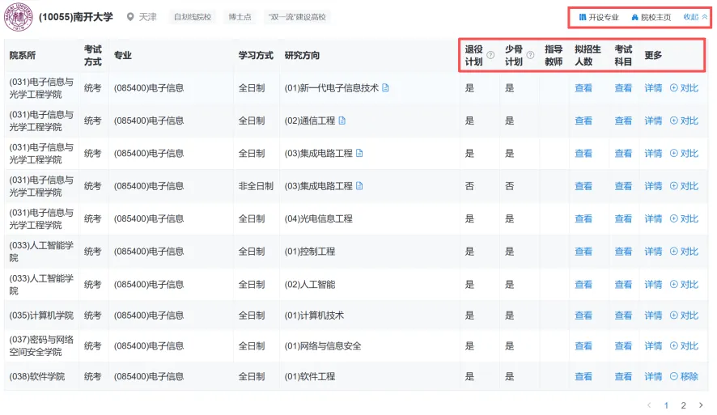The height and width of the screenshot is (415, 717).
Task: View 考试科目 for 人工智能
Action: [x=623, y=284]
